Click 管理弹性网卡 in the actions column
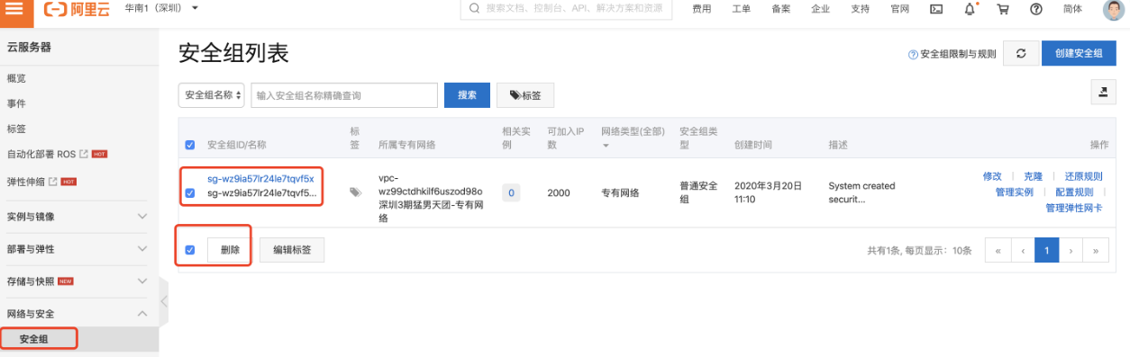Viewport: 1130px width, 357px height. tap(1074, 208)
